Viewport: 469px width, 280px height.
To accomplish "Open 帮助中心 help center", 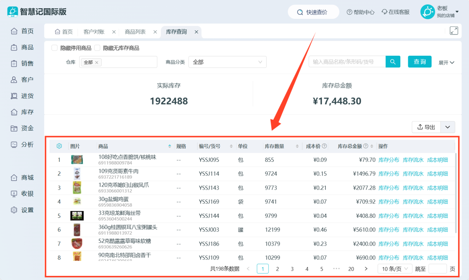I will pyautogui.click(x=361, y=12).
